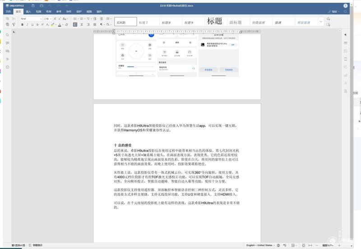The image size is (361, 249).
Task: Clear text formatting with the eraser icon
Action: pos(66,24)
